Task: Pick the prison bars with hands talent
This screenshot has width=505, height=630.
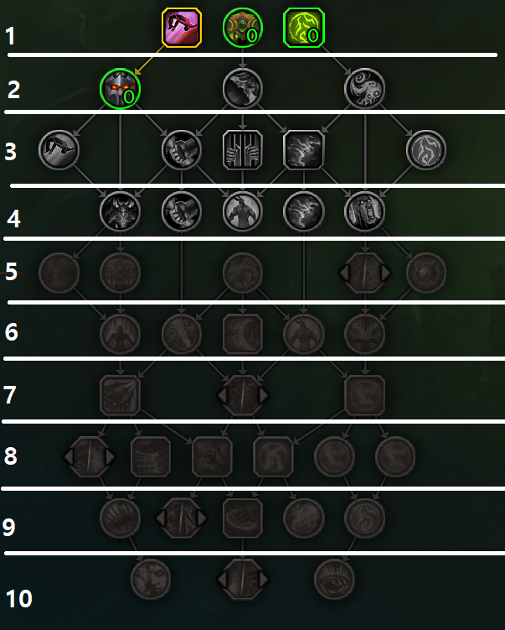Action: (243, 149)
